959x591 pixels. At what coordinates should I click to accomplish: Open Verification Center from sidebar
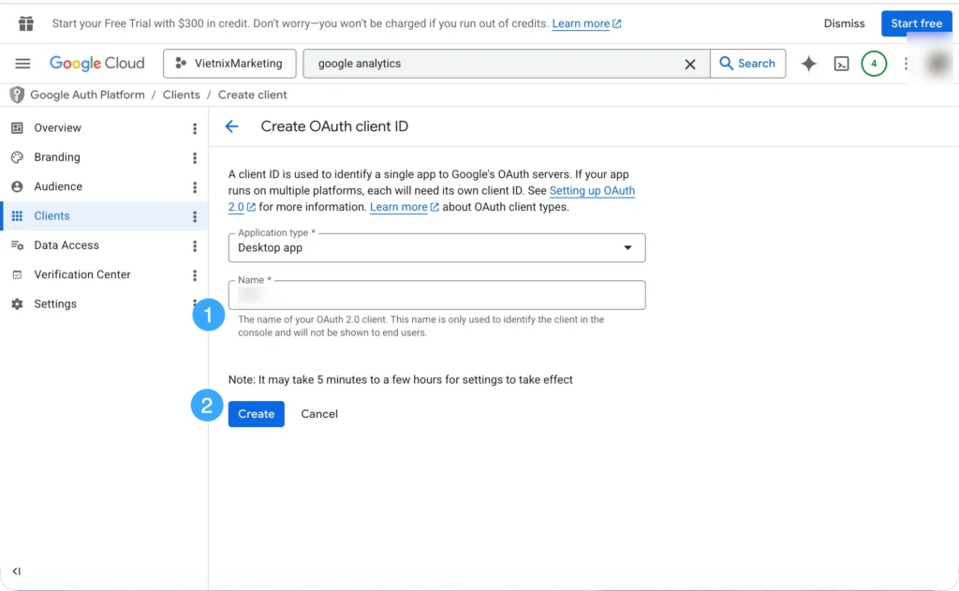81,274
